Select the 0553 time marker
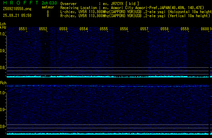The width and height of the screenshot is (212, 138). tap(63, 29)
